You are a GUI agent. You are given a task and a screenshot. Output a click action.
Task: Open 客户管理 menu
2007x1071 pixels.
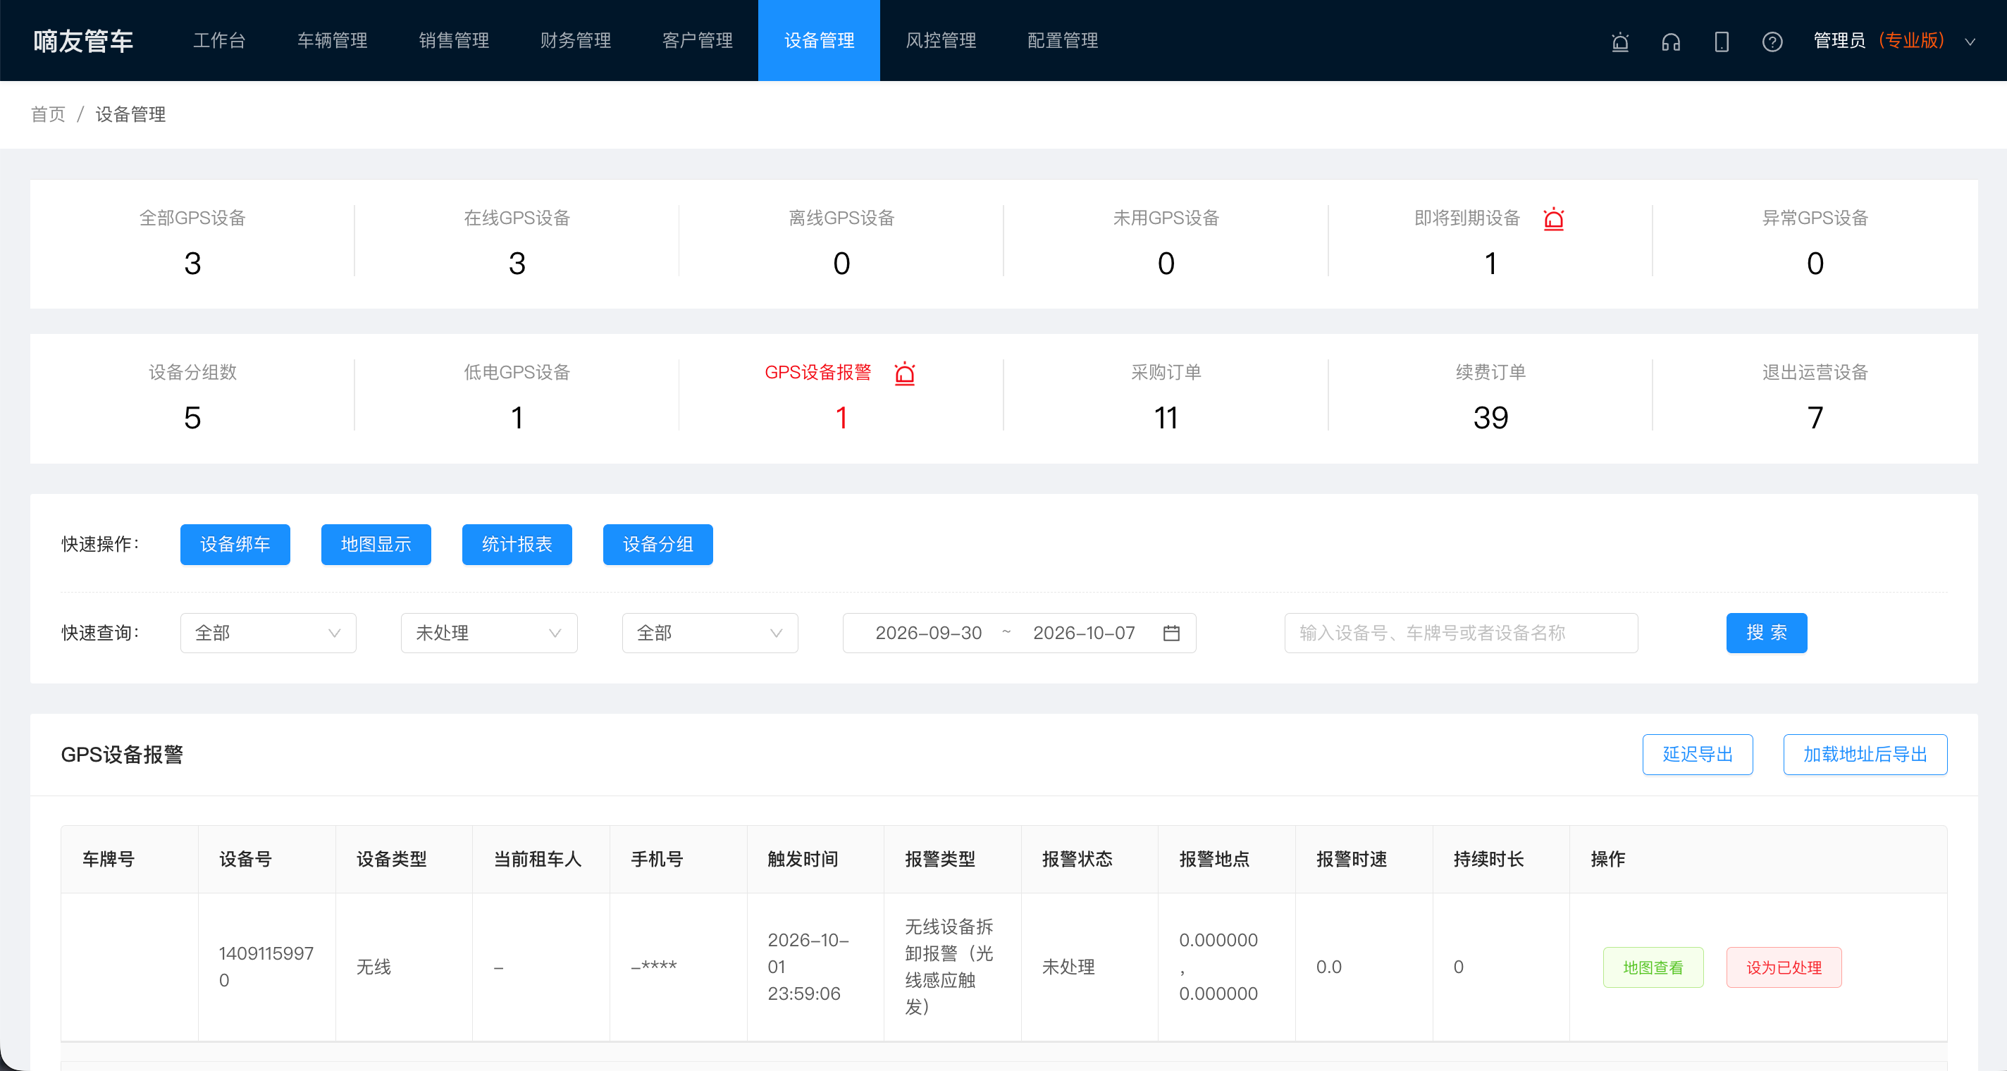tap(698, 40)
